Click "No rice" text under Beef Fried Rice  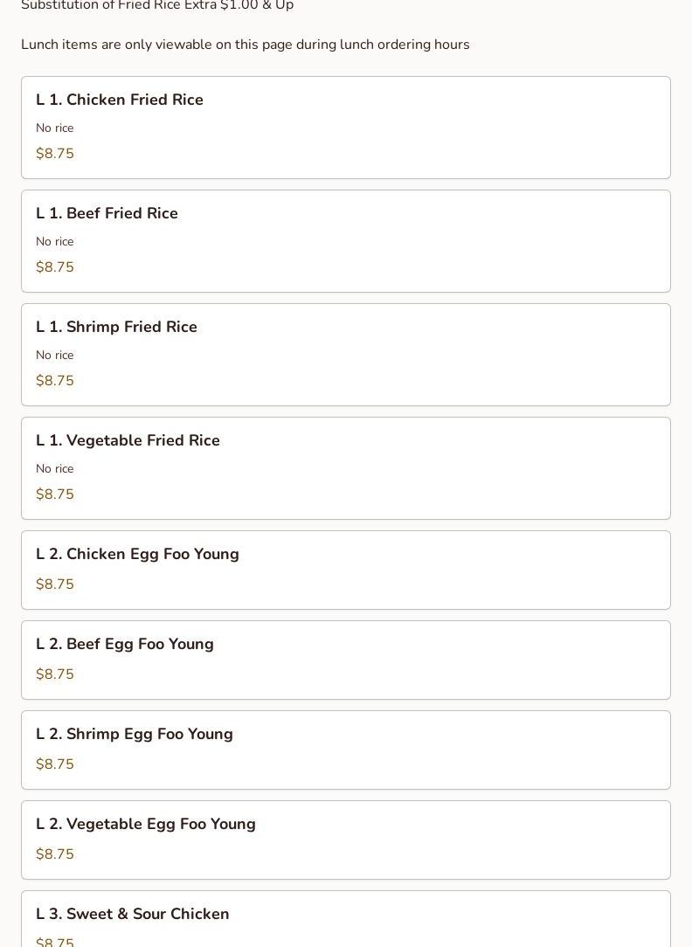(x=54, y=242)
